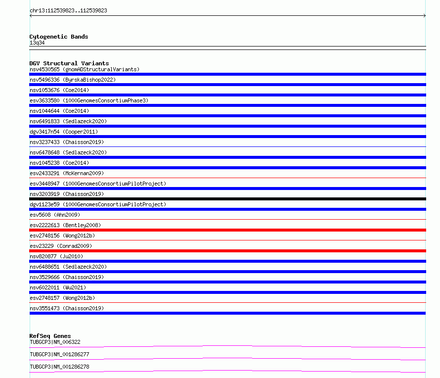This screenshot has height=378, width=440.
Task: Click the thick red bar under esv2222613
Action: pos(227,230)
